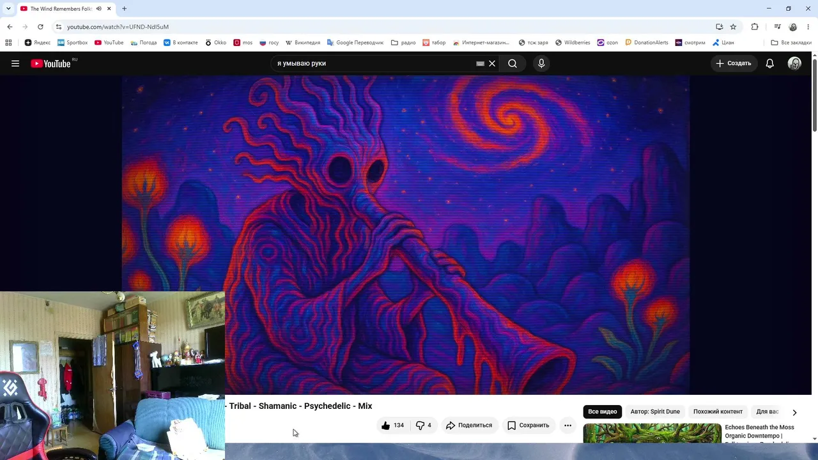
Task: Save video with the Сохранить button
Action: pos(528,425)
